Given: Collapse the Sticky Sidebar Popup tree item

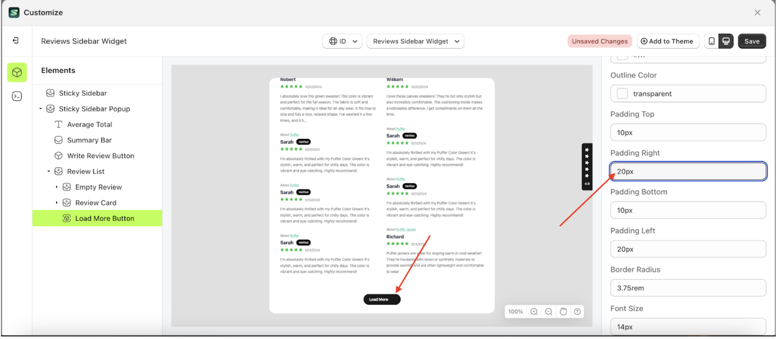Looking at the screenshot, I should 40,109.
